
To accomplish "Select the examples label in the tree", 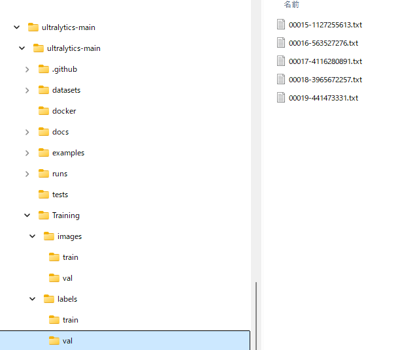I will tap(69, 153).
